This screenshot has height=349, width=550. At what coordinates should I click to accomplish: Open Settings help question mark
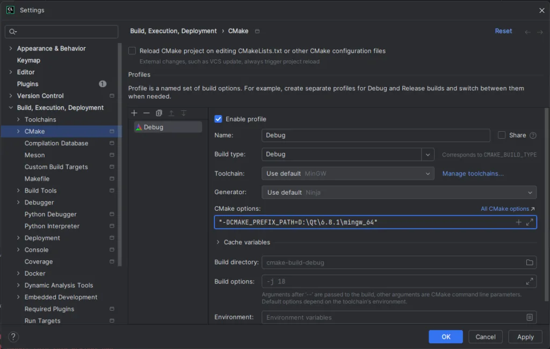13,337
